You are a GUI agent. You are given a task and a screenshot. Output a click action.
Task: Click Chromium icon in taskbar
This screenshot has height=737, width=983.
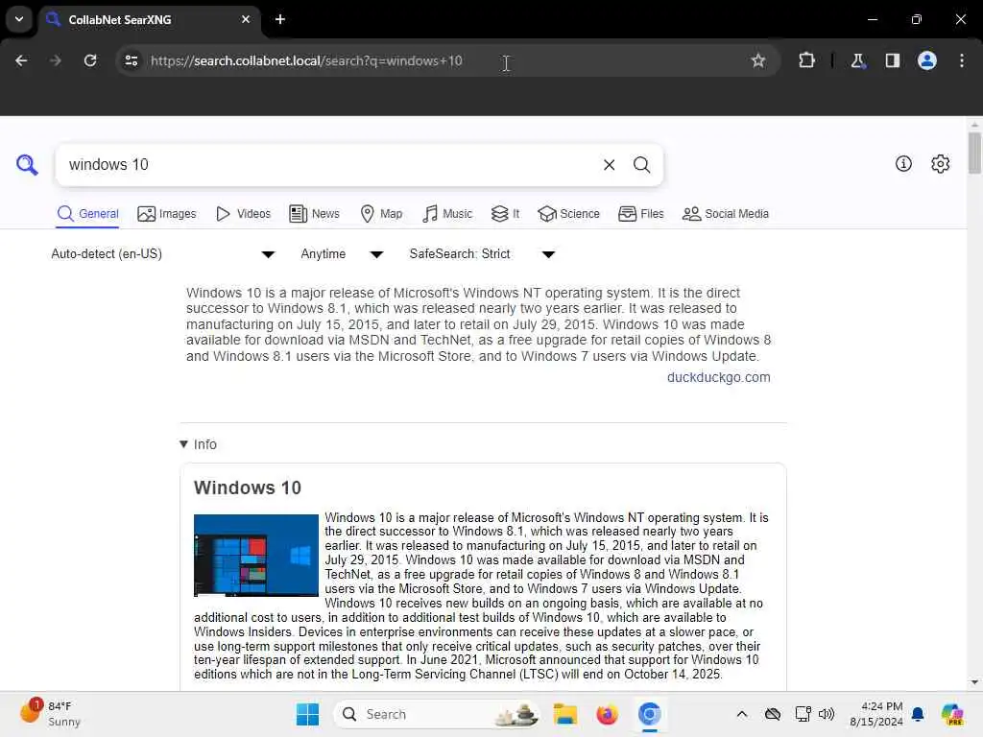tap(650, 714)
